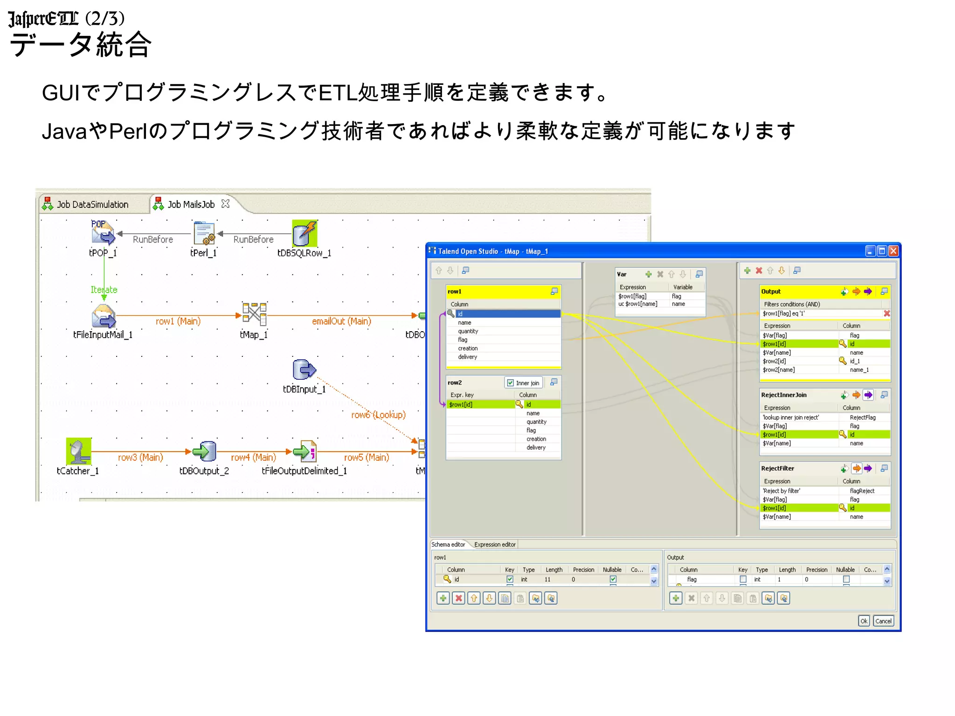Click export schema icon in Output schema editor
This screenshot has height=716, width=955.
click(784, 598)
